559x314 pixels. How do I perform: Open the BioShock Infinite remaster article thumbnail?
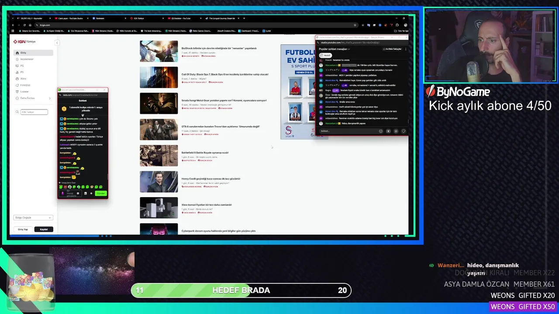click(x=159, y=51)
